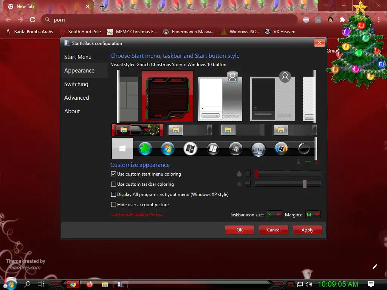
Task: Pick the black crescent start orb
Action: pos(304,149)
